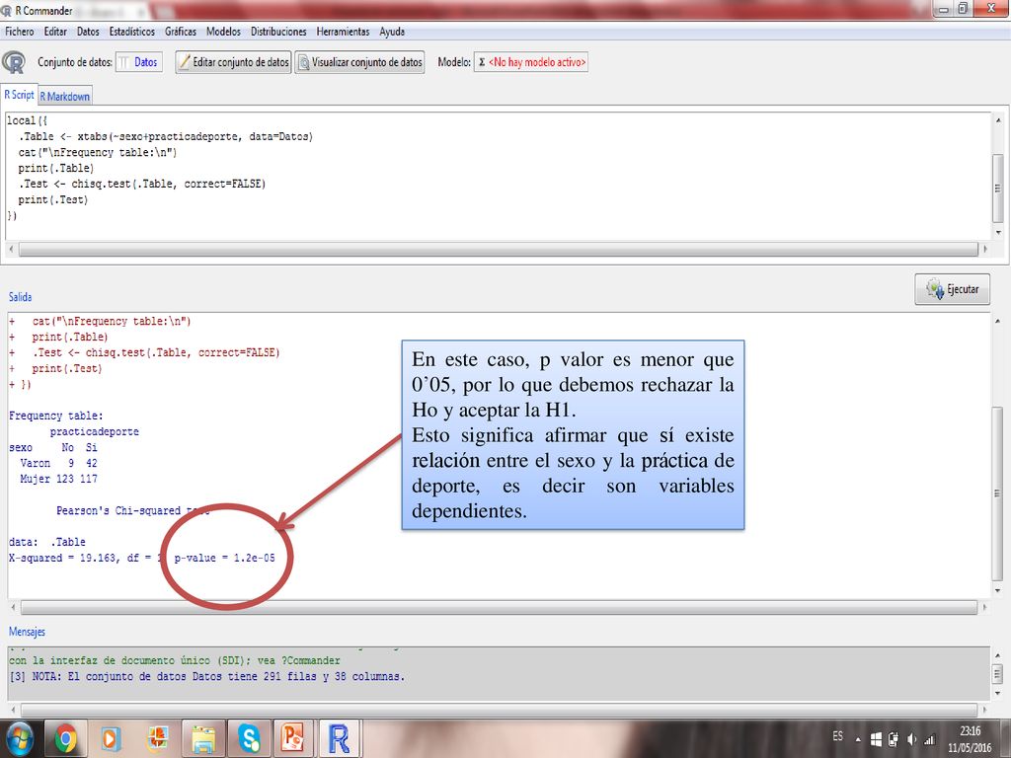Click the xtabs line in the script
Screen dimensions: 1011x758
[166, 136]
